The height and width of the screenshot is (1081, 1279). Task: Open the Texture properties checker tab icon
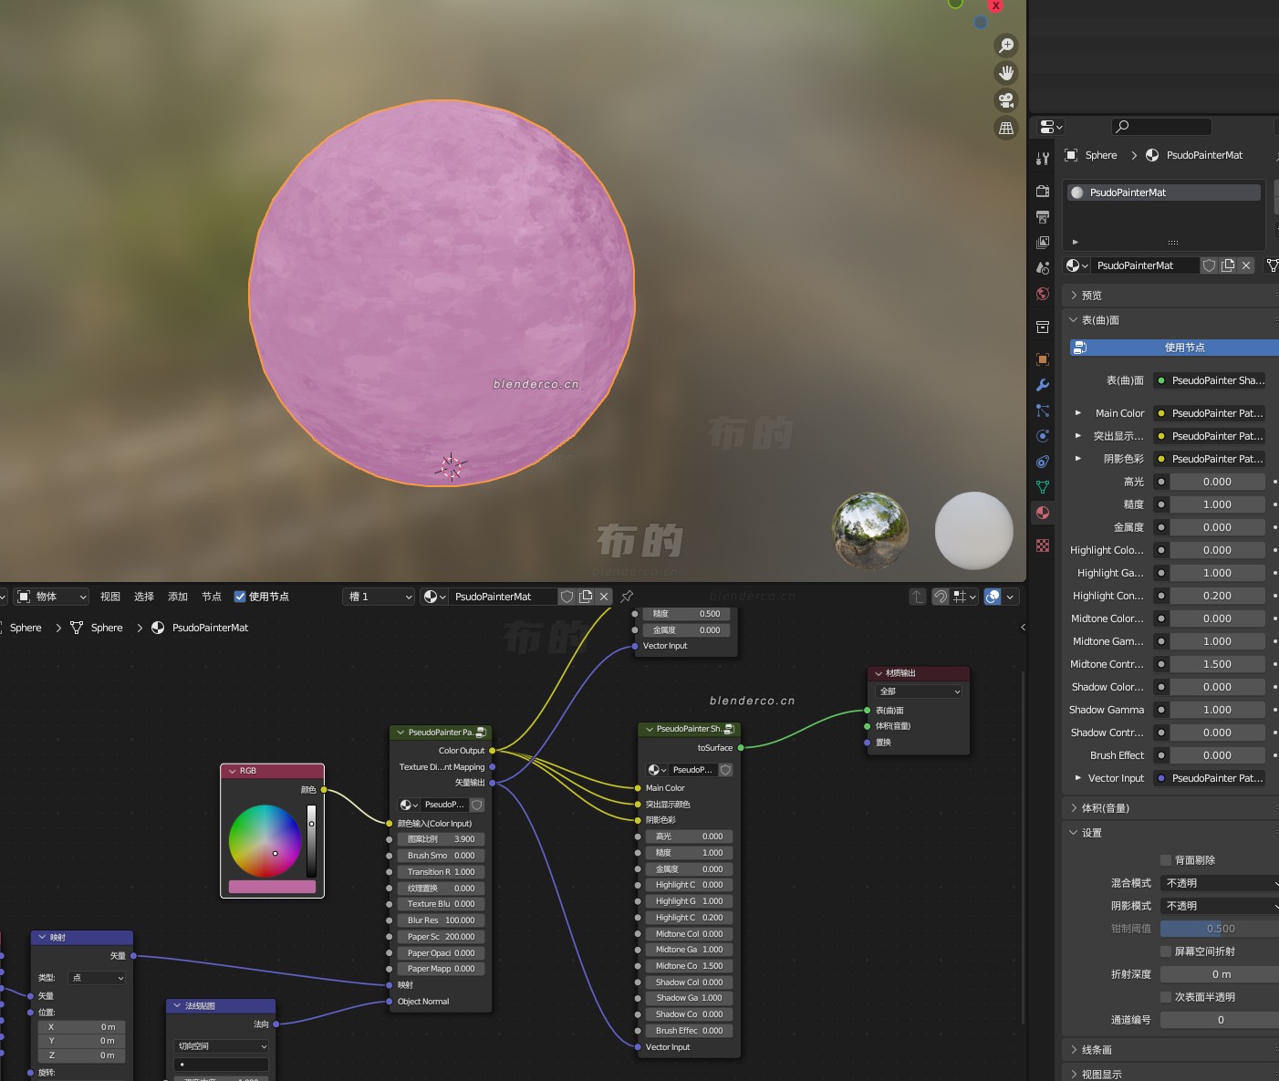coord(1043,546)
